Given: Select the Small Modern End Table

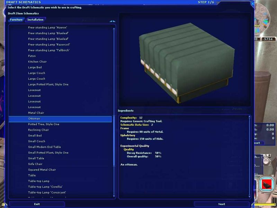Looking at the screenshot, I should click(x=44, y=147).
